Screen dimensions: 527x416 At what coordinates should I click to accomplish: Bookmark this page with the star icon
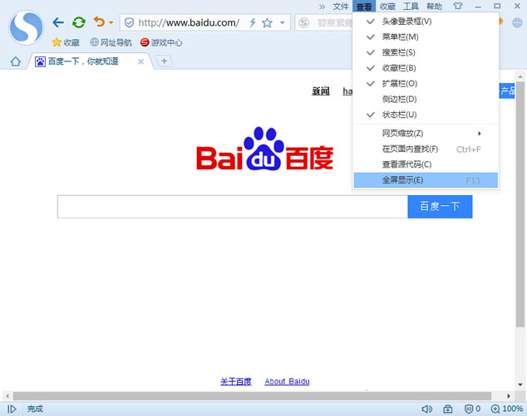[x=267, y=22]
